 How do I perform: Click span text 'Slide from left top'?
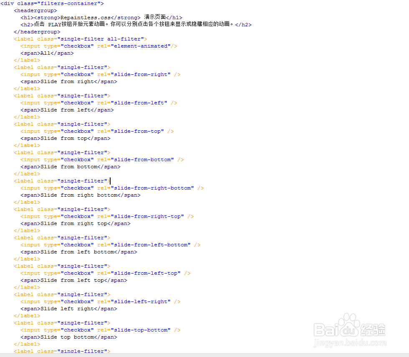[72, 281]
